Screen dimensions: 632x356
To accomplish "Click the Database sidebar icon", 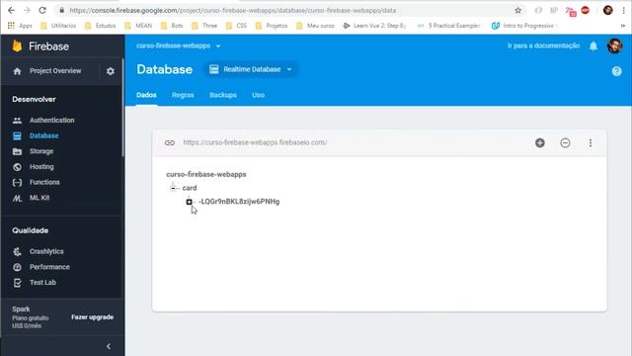I will point(17,136).
